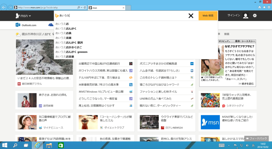Open headline ホワイトハウス刃物男
This screenshot has height=149, width=272.
(103, 71)
